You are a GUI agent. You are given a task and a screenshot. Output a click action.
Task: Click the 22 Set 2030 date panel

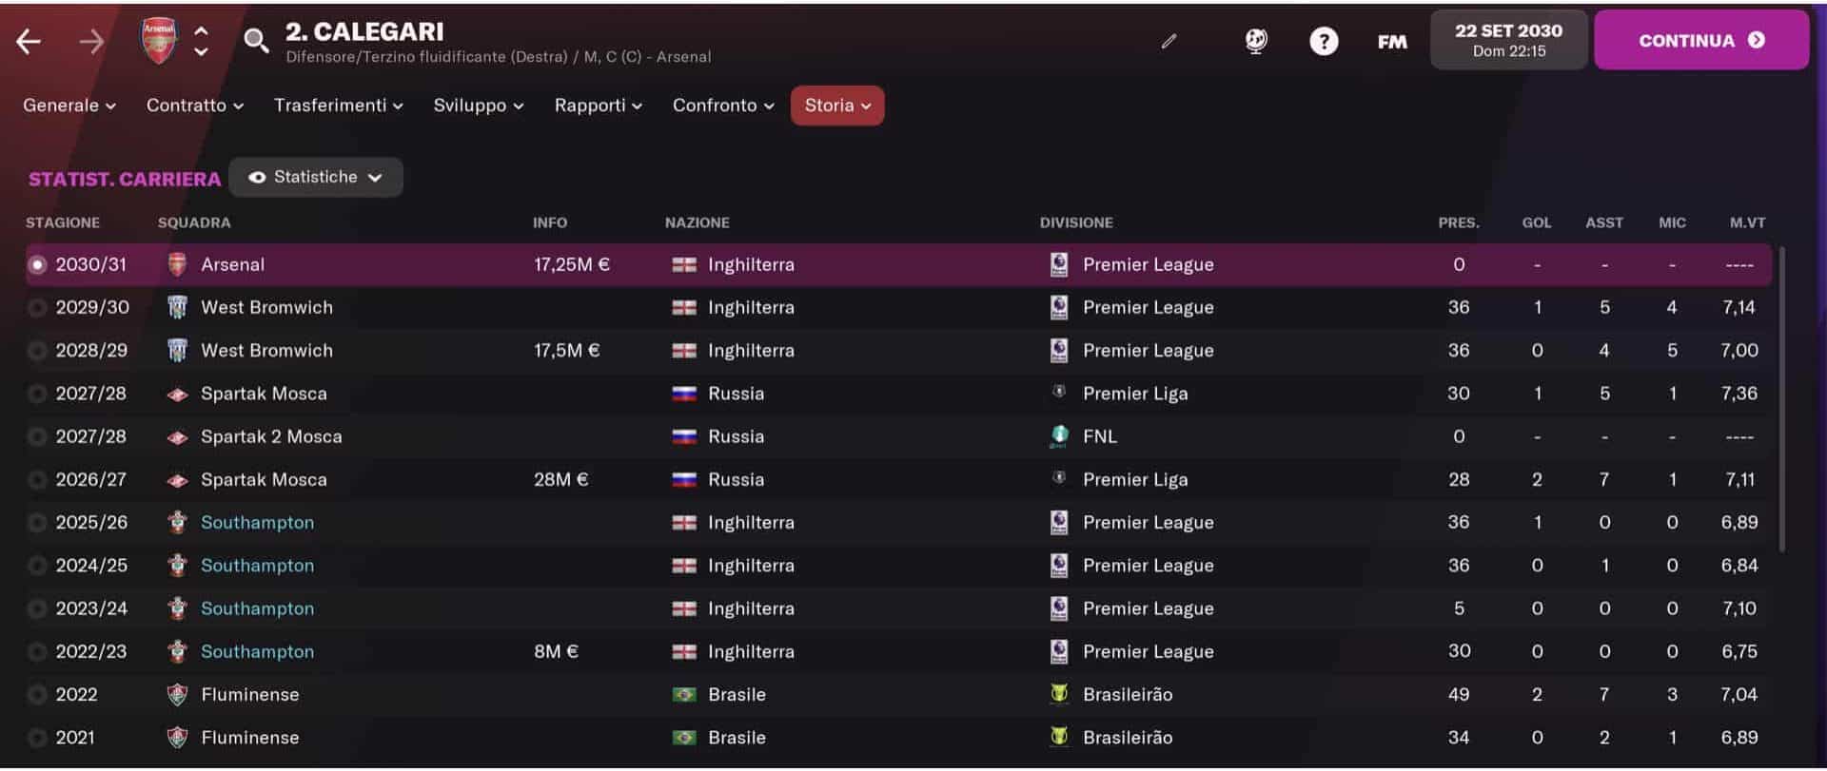(x=1508, y=41)
